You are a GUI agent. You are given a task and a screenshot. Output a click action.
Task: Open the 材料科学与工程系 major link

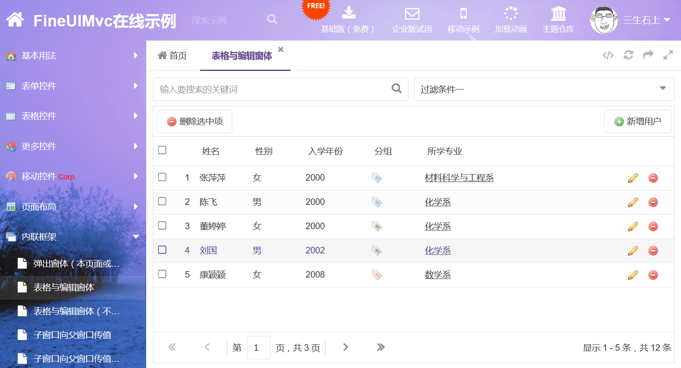pyautogui.click(x=459, y=178)
